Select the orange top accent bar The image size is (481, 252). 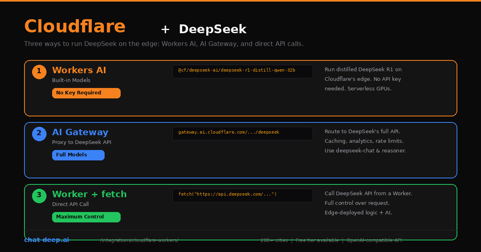(x=240, y=1)
